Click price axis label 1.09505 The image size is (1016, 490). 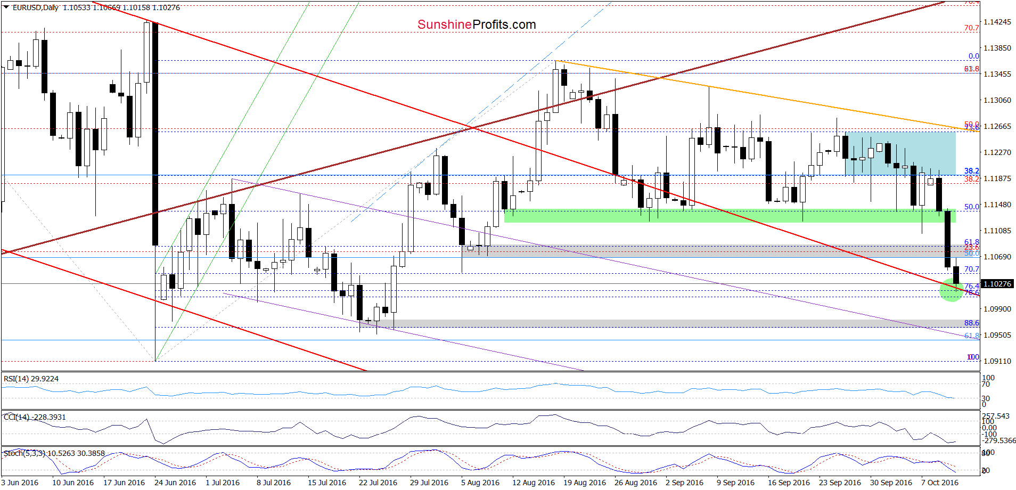(997, 335)
